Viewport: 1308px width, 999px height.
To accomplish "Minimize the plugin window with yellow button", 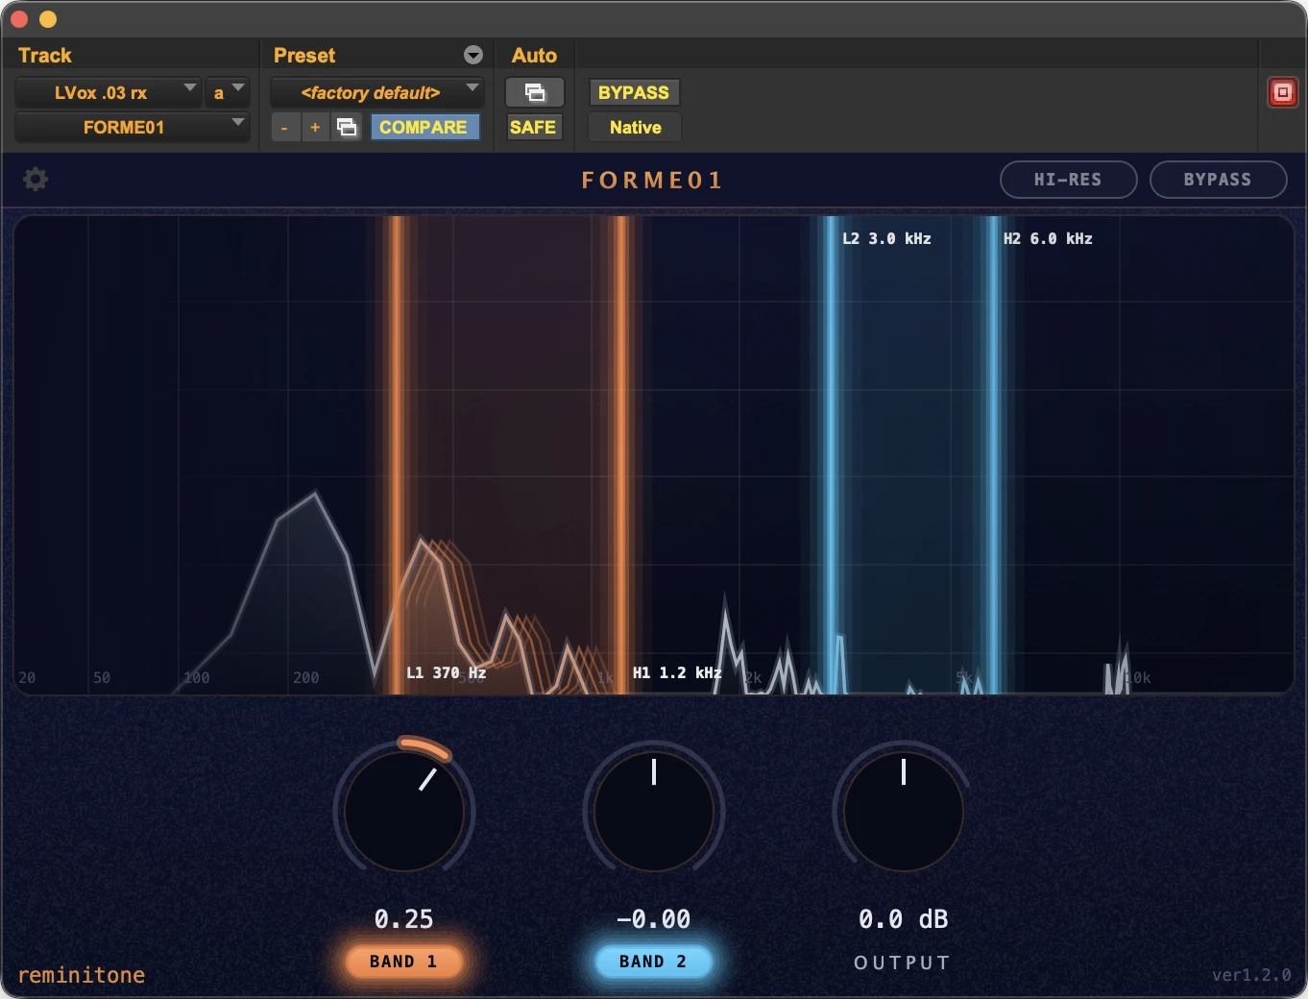I will (48, 19).
